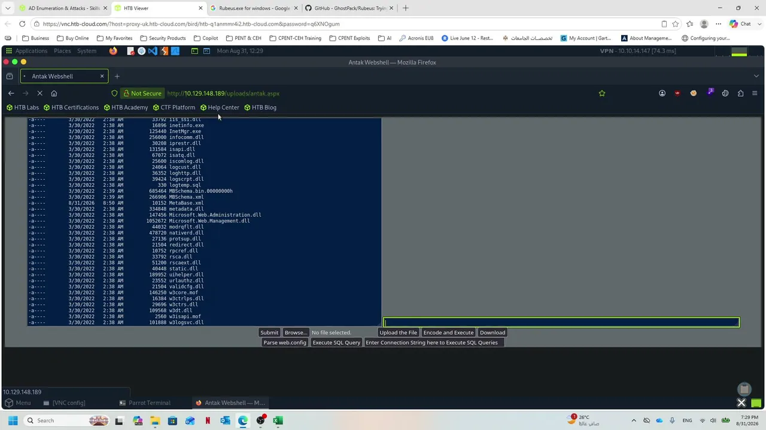Bookmark the outer vnc.htb-cloud.com page

tap(675, 24)
